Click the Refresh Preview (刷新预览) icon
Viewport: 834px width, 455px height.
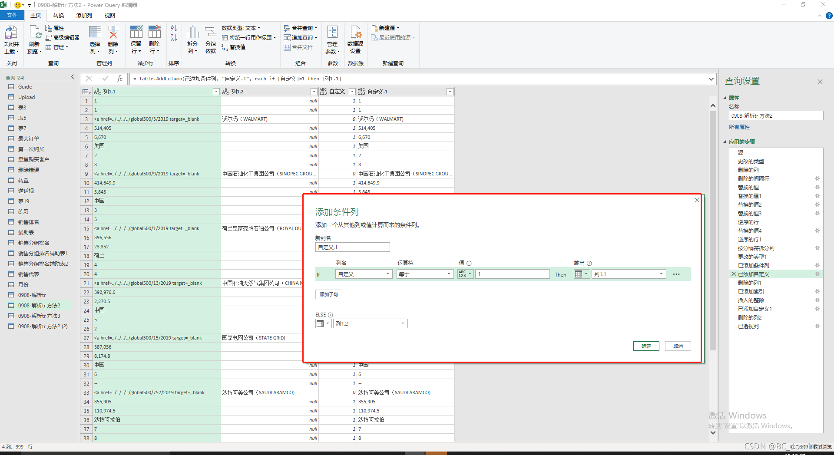pos(35,33)
